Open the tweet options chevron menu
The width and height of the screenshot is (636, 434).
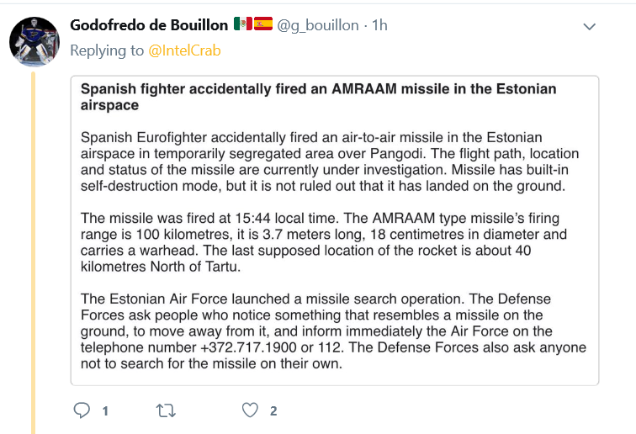pyautogui.click(x=589, y=27)
